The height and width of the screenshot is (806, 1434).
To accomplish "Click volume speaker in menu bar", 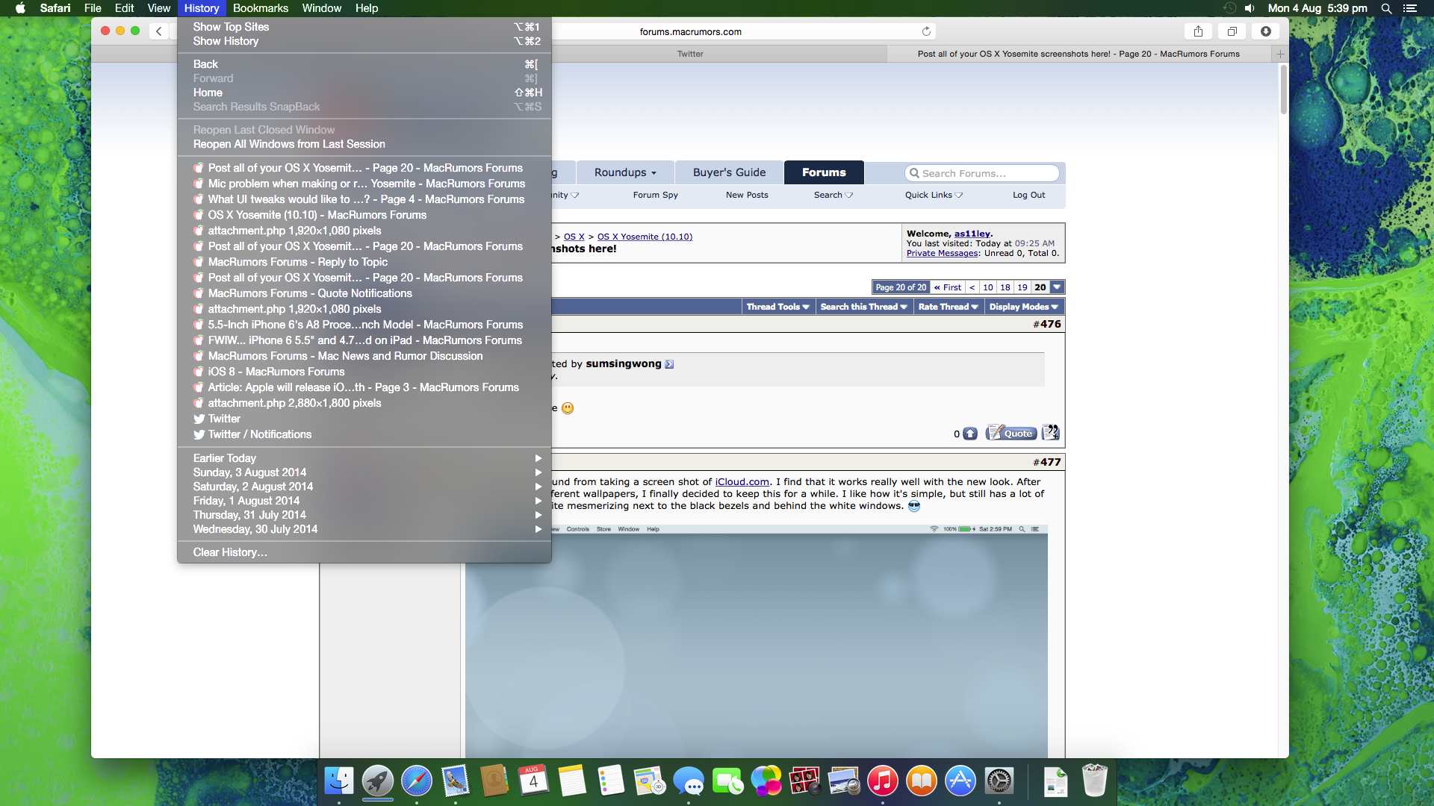I will tap(1250, 8).
